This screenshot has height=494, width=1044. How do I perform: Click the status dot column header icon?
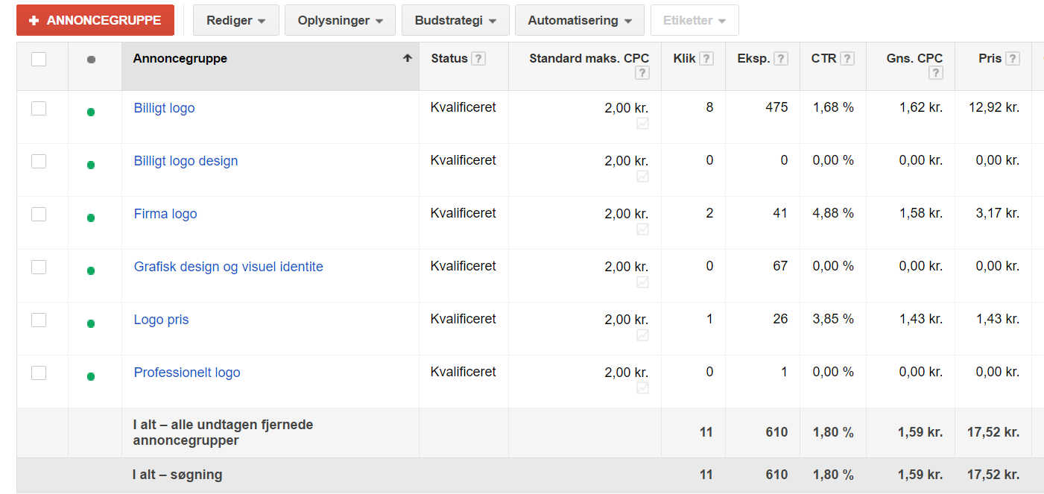[x=91, y=60]
